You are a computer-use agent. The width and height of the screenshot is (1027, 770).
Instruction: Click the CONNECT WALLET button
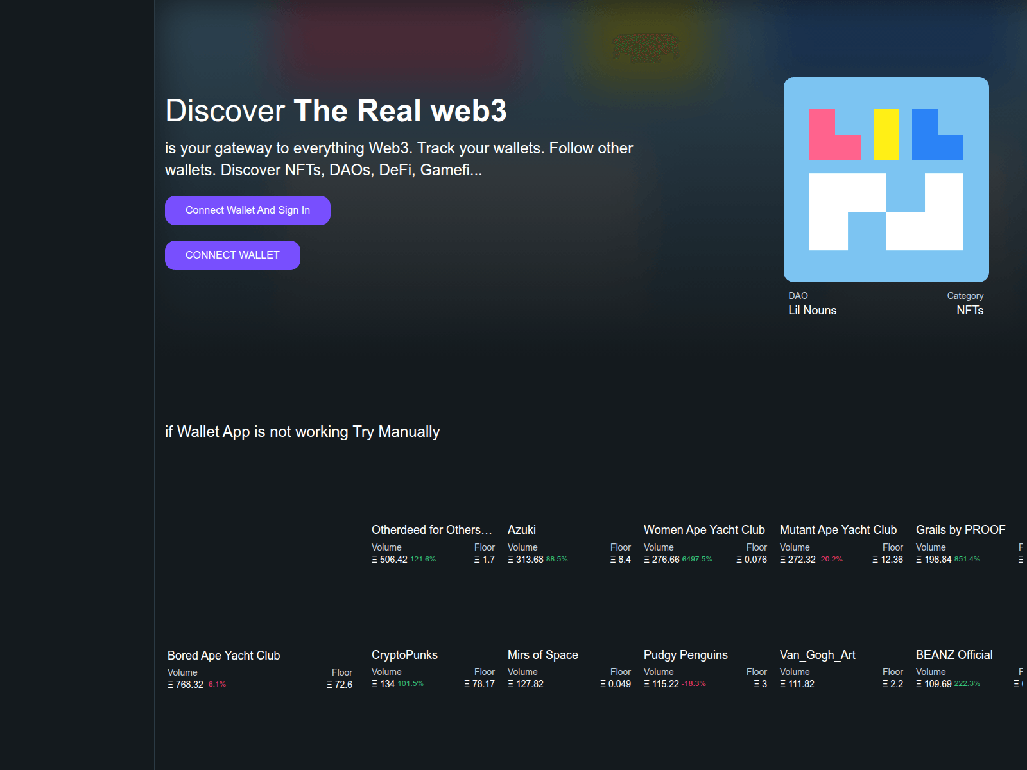(x=232, y=255)
